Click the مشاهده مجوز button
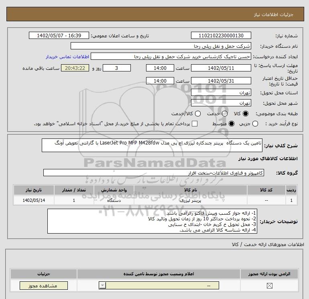 44,286
